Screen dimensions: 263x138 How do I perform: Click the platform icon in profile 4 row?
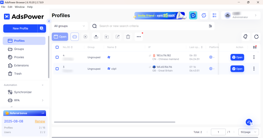point(211,57)
